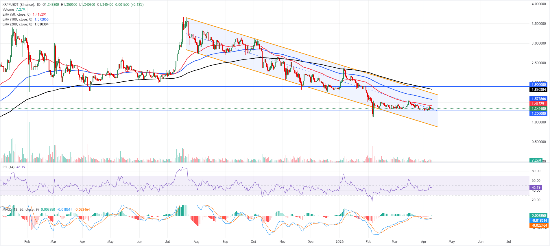Click the 7.27M volume tag on axis
This screenshot has width=550, height=246.
click(x=536, y=160)
